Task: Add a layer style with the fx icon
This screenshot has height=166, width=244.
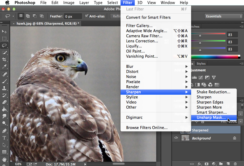Action: pos(199,164)
